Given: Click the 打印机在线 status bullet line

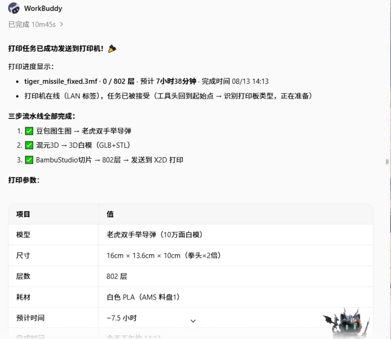Looking at the screenshot, I should pyautogui.click(x=168, y=96).
